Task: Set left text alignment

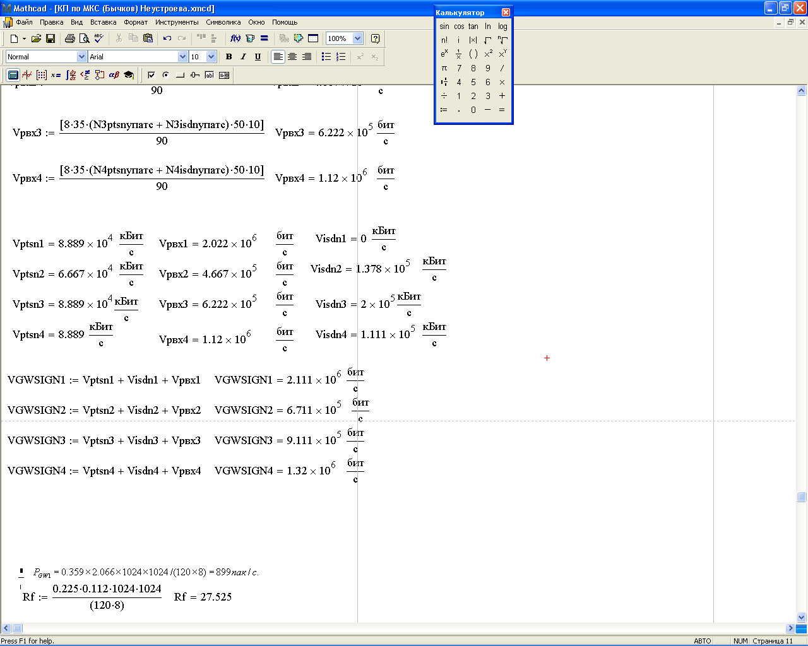Action: click(278, 57)
